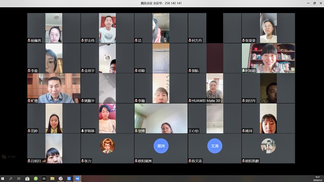Open Windows Start menu
Viewport: 324px width, 182px height.
pos(3,179)
